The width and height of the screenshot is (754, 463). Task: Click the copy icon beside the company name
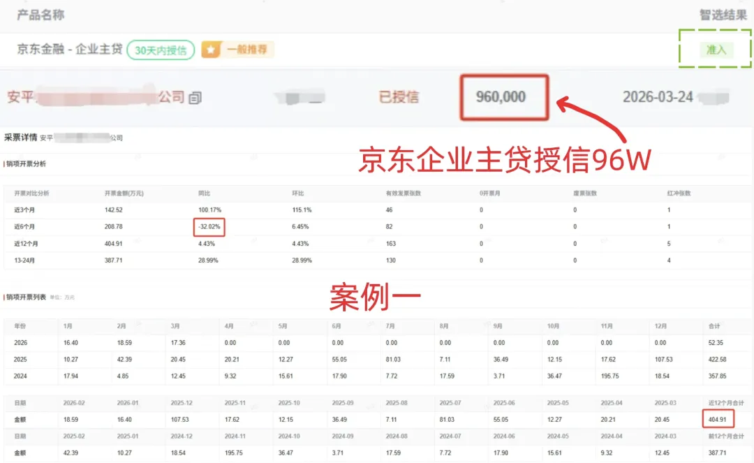(195, 98)
